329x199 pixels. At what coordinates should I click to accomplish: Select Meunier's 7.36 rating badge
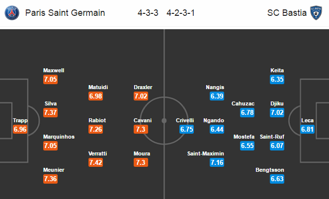50,179
